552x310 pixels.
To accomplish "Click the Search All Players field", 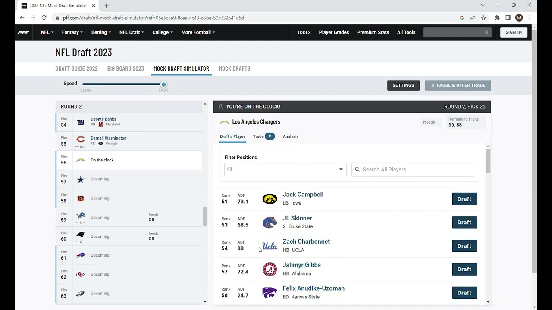I will pos(413,169).
